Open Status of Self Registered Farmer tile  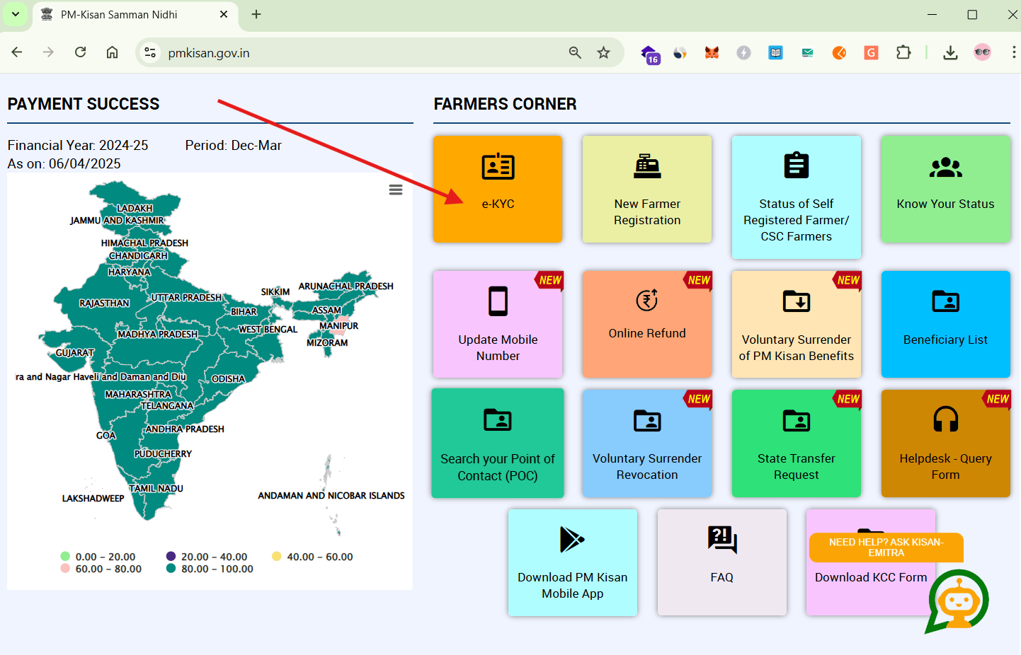click(x=796, y=197)
